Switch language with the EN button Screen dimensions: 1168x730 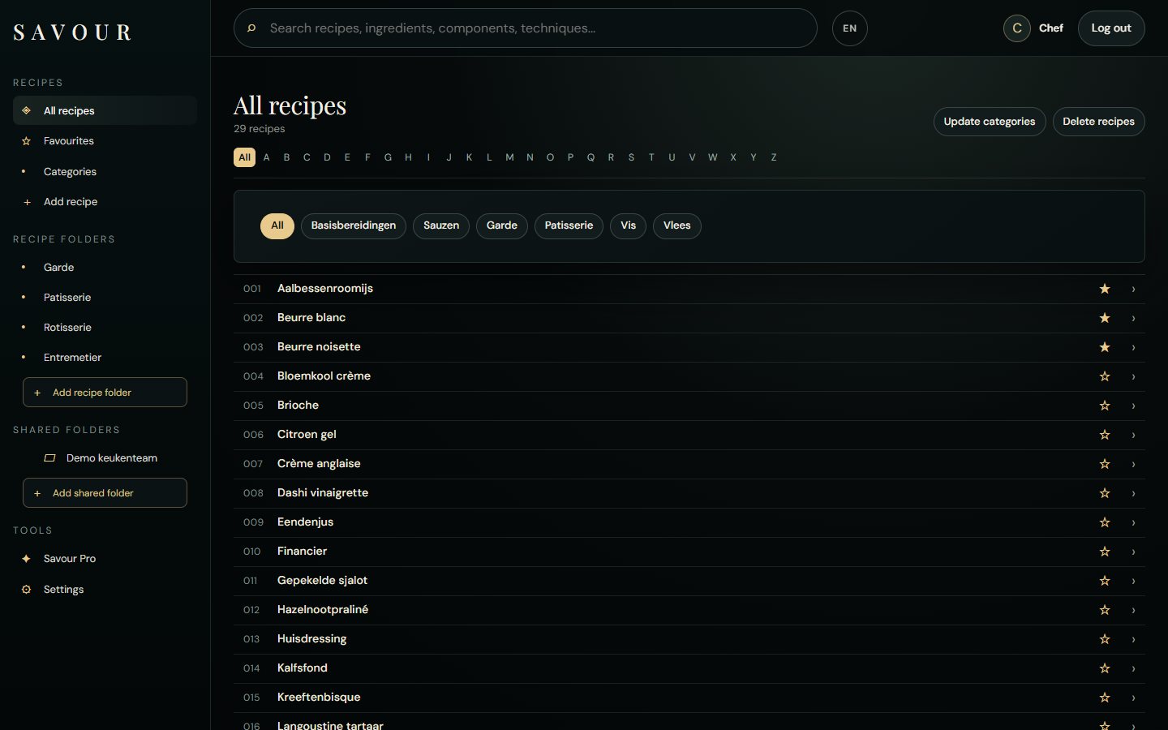[850, 28]
